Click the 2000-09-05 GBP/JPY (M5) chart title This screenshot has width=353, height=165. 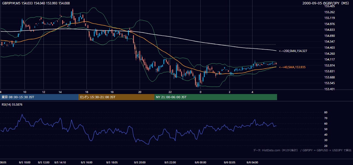tap(326, 3)
